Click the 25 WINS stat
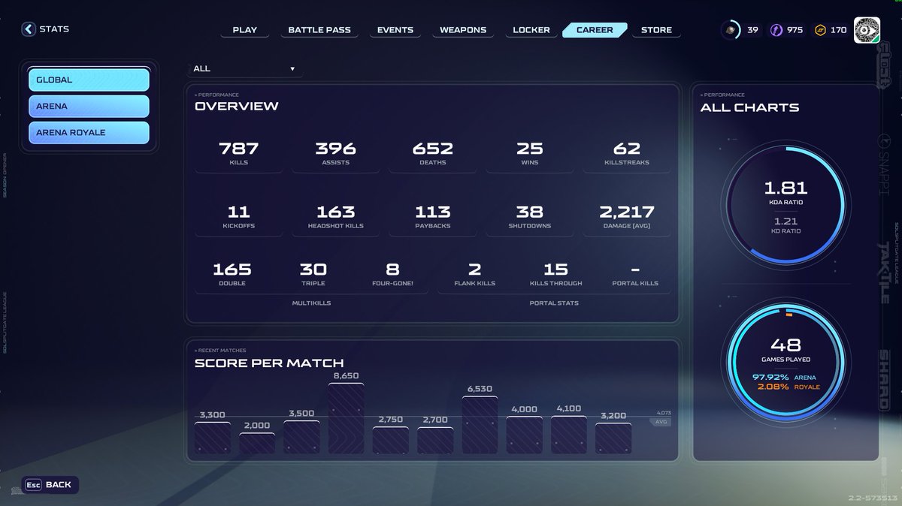The image size is (902, 506). [x=529, y=152]
